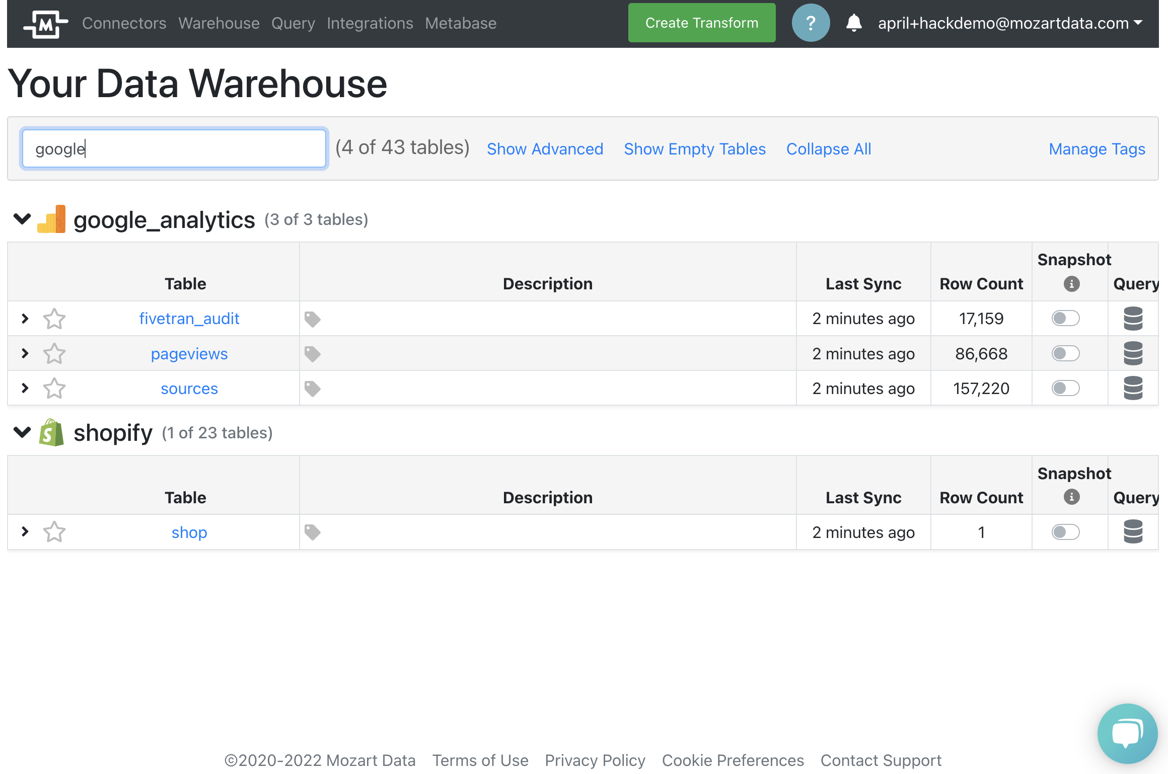Click the google_analytics schema heading
Image resolution: width=1168 pixels, height=774 pixels.
click(x=164, y=220)
